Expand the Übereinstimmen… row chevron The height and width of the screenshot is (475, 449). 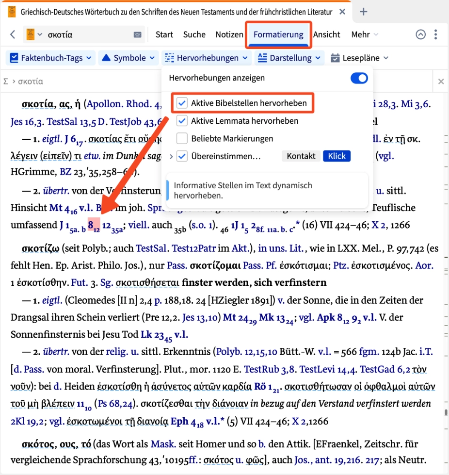point(171,156)
